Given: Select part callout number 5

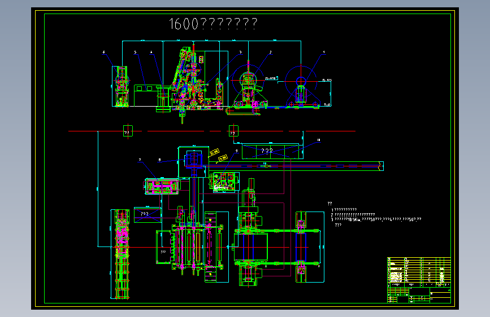Looking at the screenshot, I should click(x=135, y=52).
